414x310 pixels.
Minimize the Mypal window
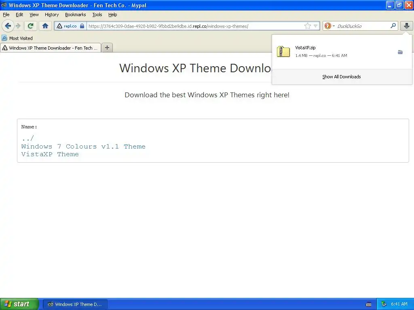390,5
